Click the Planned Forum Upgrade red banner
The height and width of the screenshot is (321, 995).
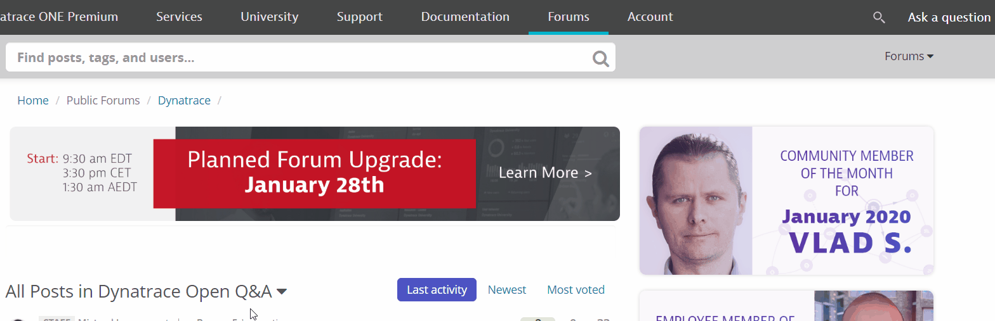(314, 173)
